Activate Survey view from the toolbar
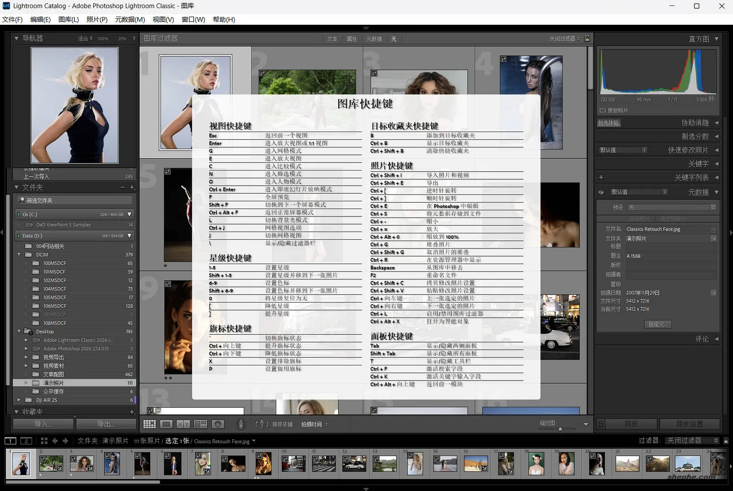The width and height of the screenshot is (733, 491). (x=201, y=424)
